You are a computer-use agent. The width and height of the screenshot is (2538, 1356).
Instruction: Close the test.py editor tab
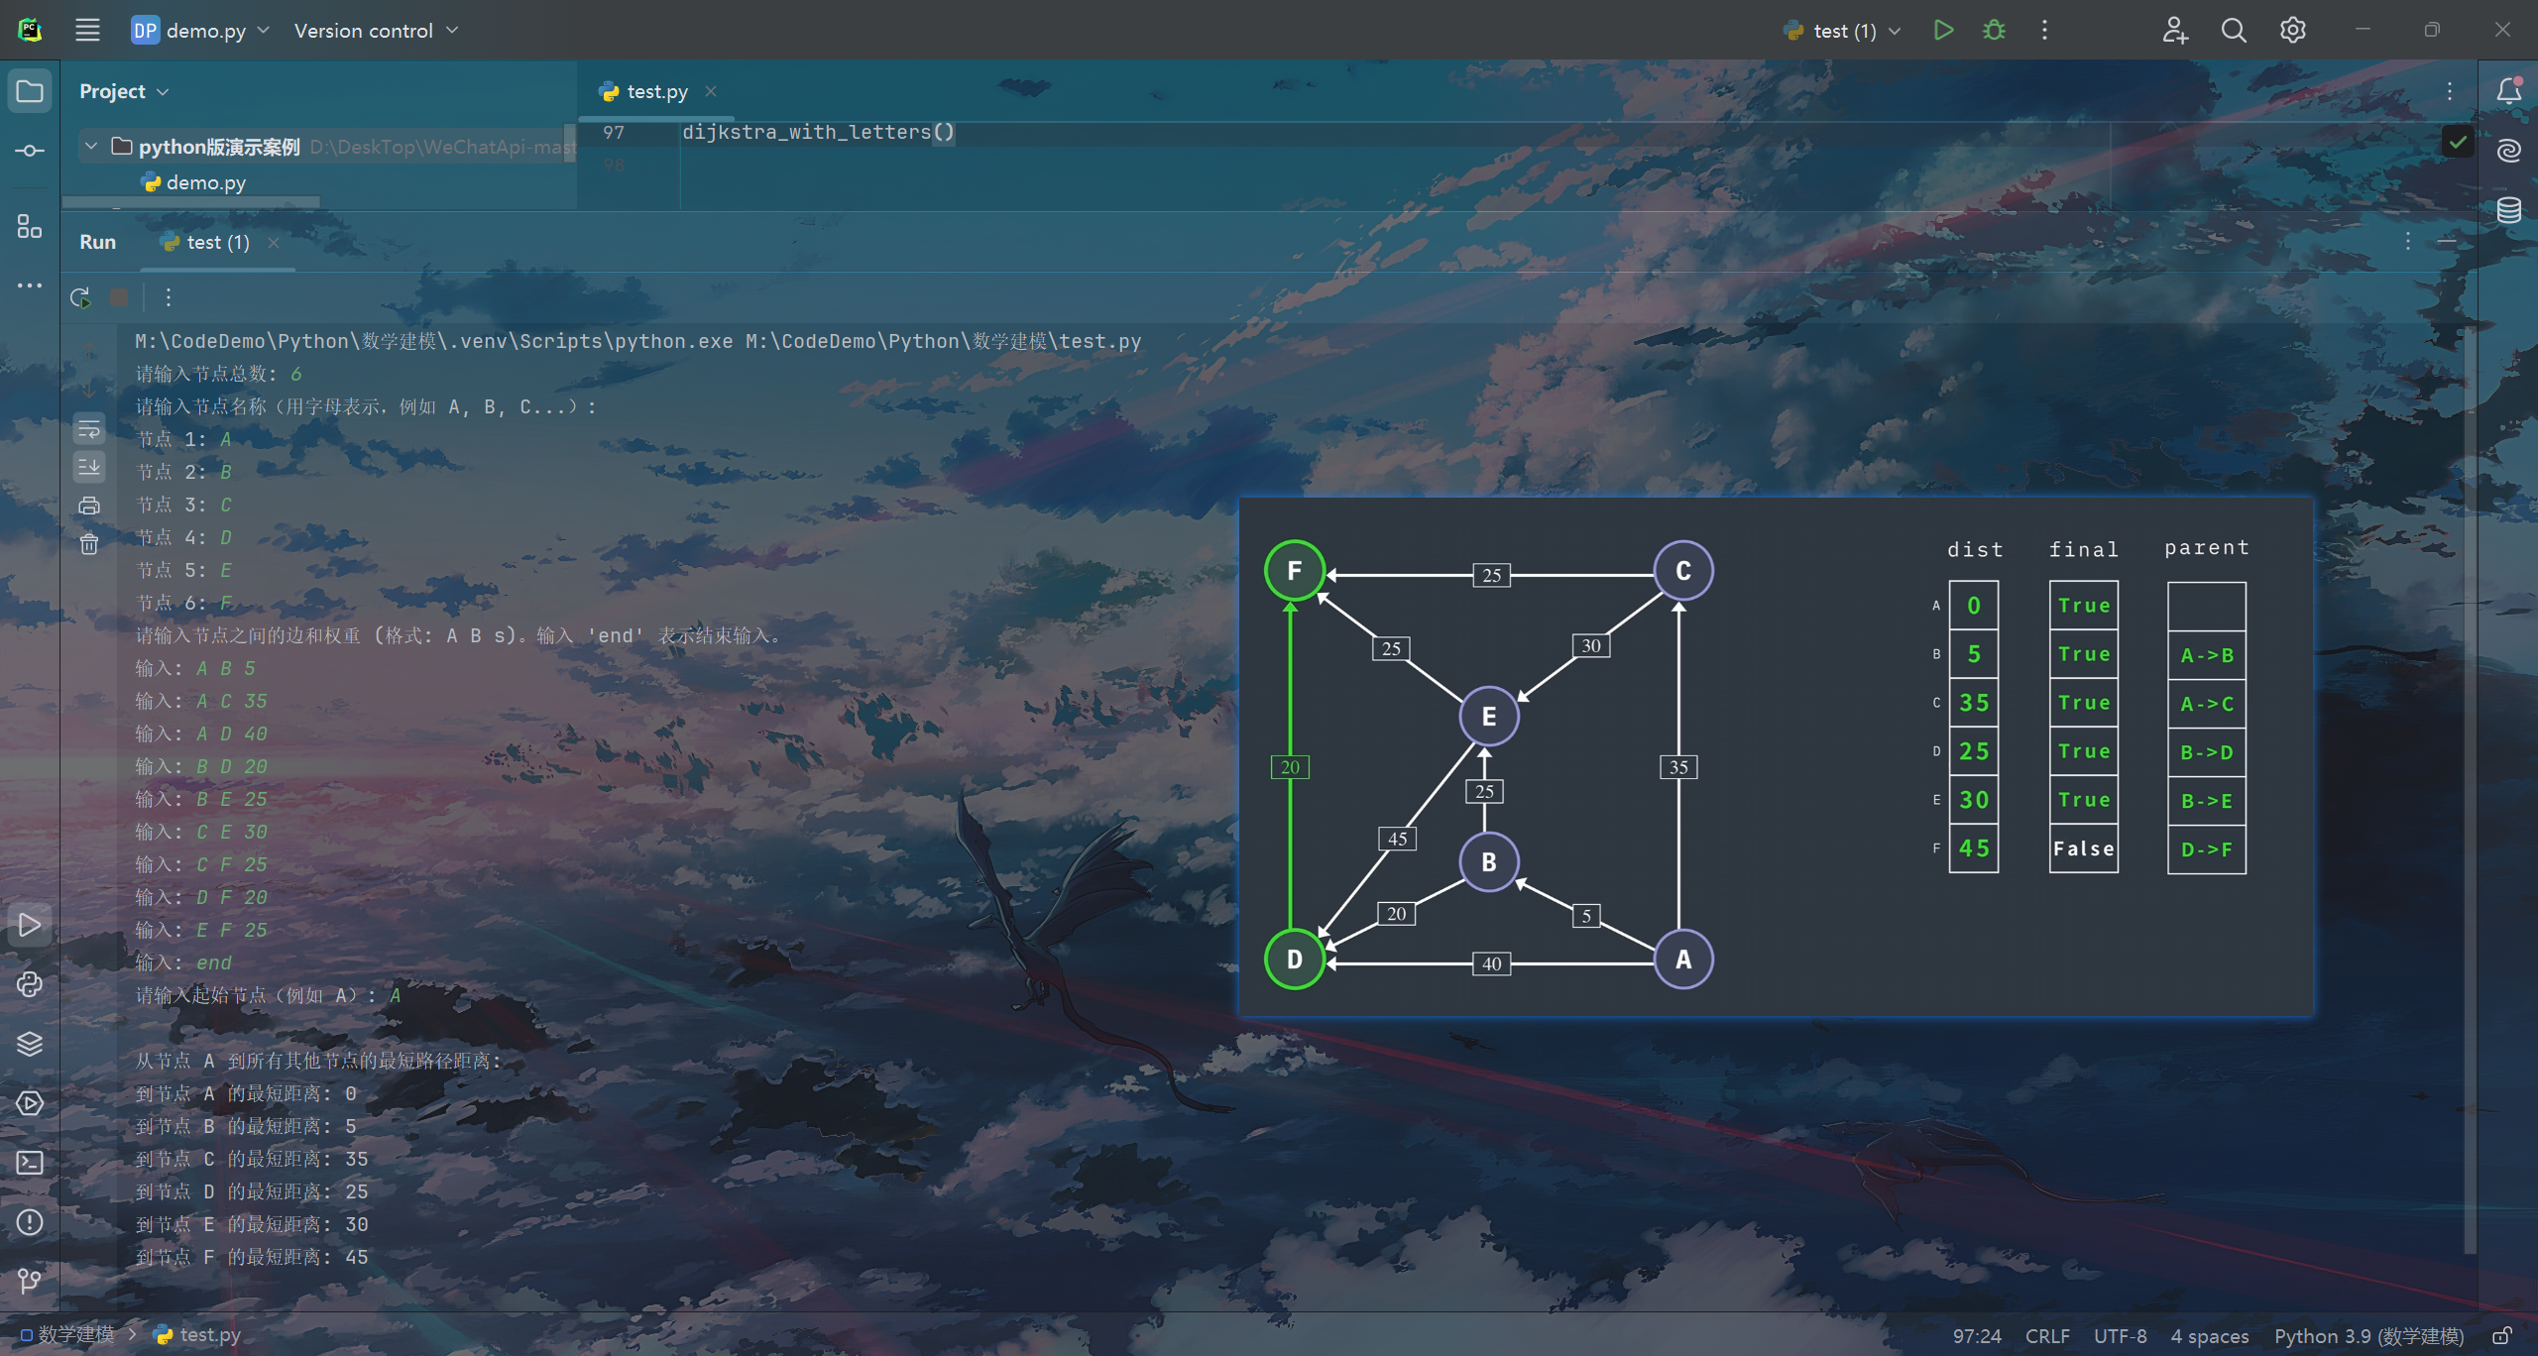[x=711, y=91]
